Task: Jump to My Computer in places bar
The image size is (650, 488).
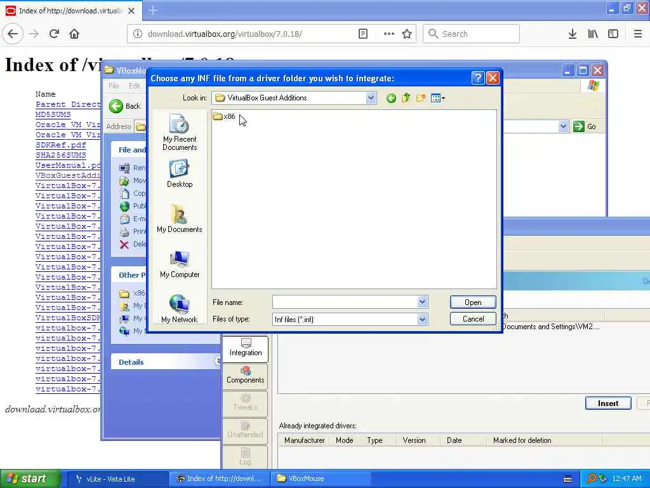Action: [180, 264]
